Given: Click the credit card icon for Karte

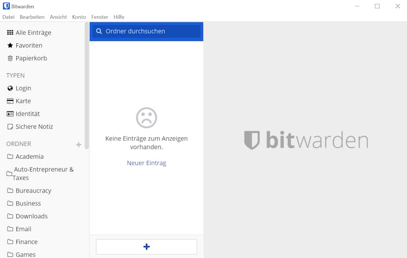Looking at the screenshot, I should pos(10,101).
